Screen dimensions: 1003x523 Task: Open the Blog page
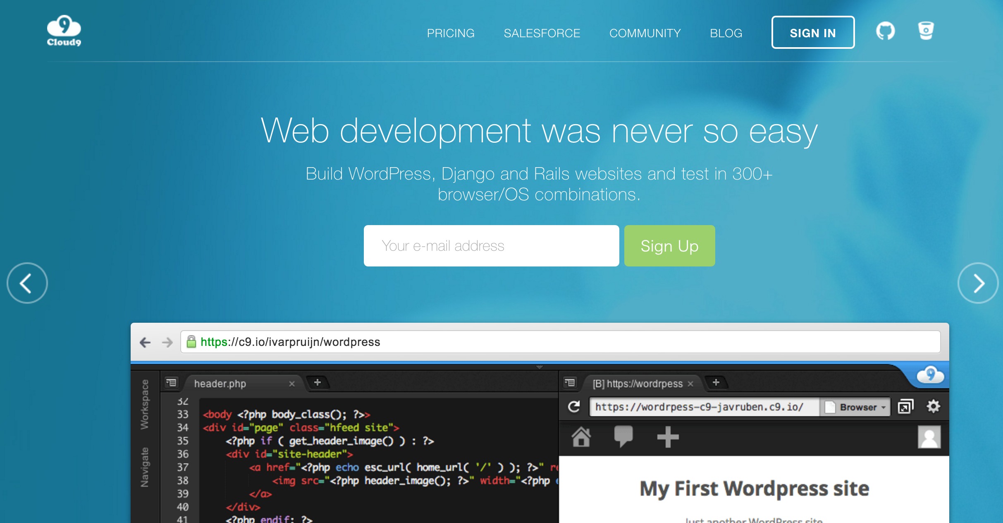tap(726, 33)
